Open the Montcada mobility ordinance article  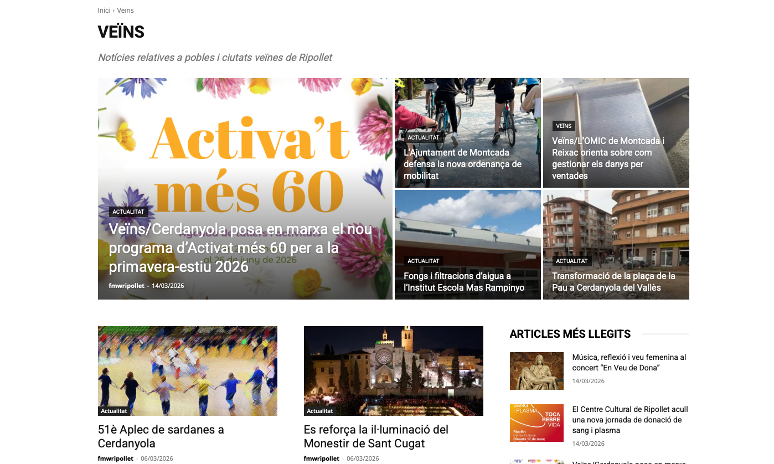pos(462,164)
